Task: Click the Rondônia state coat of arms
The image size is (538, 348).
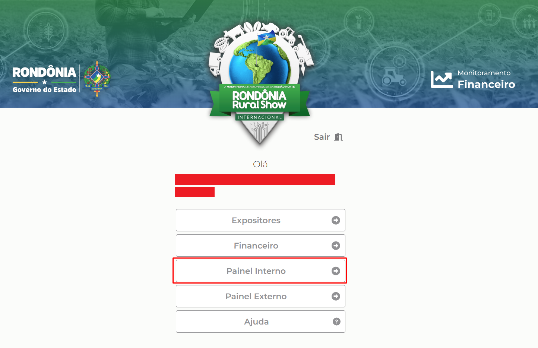Action: point(97,79)
